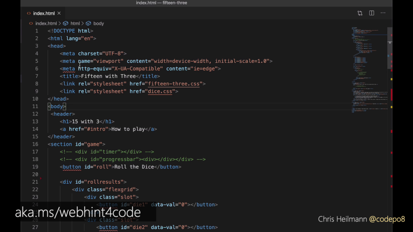Click the lang="en" attribute
Viewport: 413px width, 232px height.
[79, 38]
